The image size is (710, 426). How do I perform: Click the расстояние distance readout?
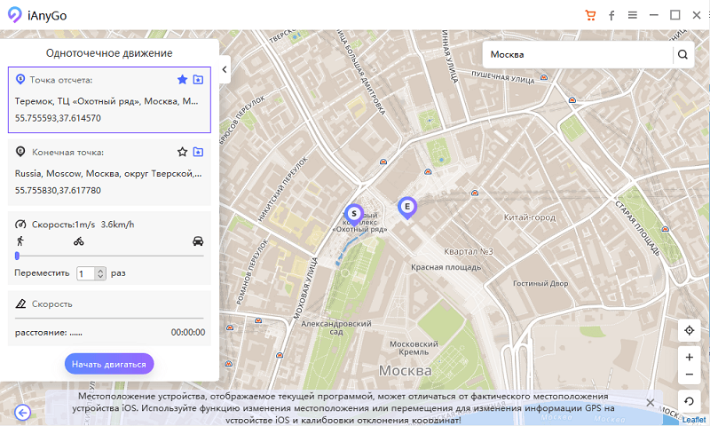(x=49, y=332)
